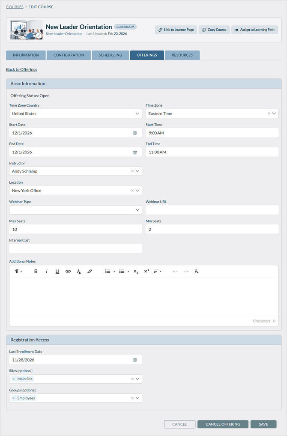The image size is (287, 436).
Task: Click the Webinar URL field
Action: [x=212, y=210]
